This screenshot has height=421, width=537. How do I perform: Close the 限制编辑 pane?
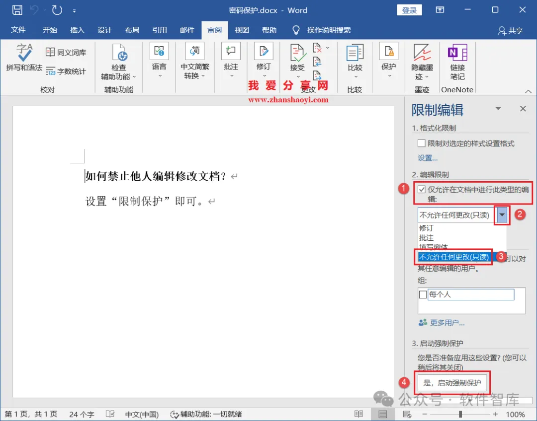coord(523,109)
